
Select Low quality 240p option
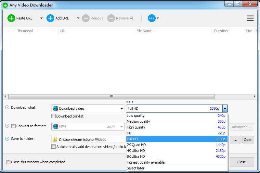(177, 116)
